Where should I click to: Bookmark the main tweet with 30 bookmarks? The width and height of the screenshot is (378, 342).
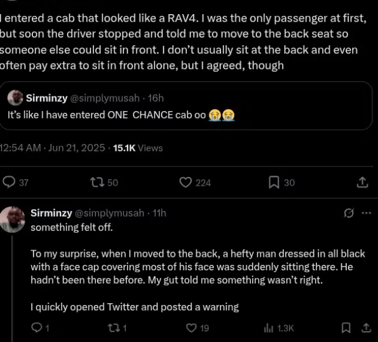[273, 183]
